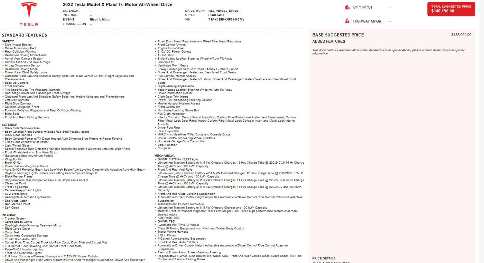Click the "ALL_WHEEL_DRIVE" drive train value

pos(223,11)
